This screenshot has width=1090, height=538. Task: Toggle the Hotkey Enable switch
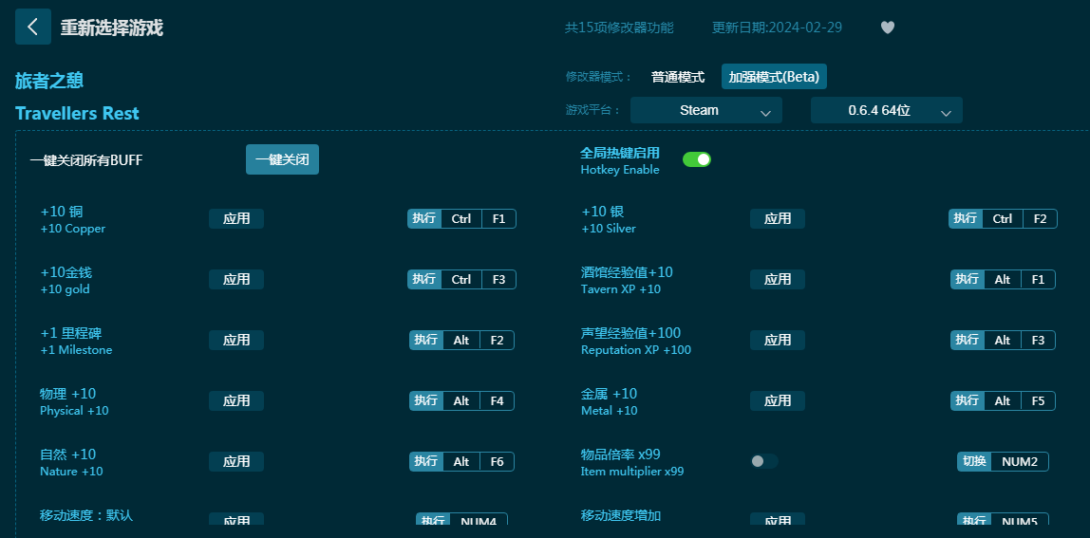tap(697, 159)
